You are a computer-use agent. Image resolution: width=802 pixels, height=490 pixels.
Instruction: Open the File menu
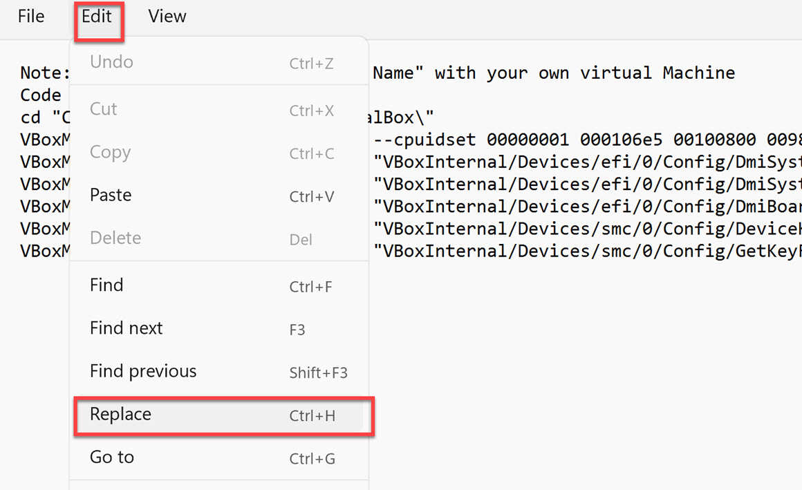click(x=31, y=17)
